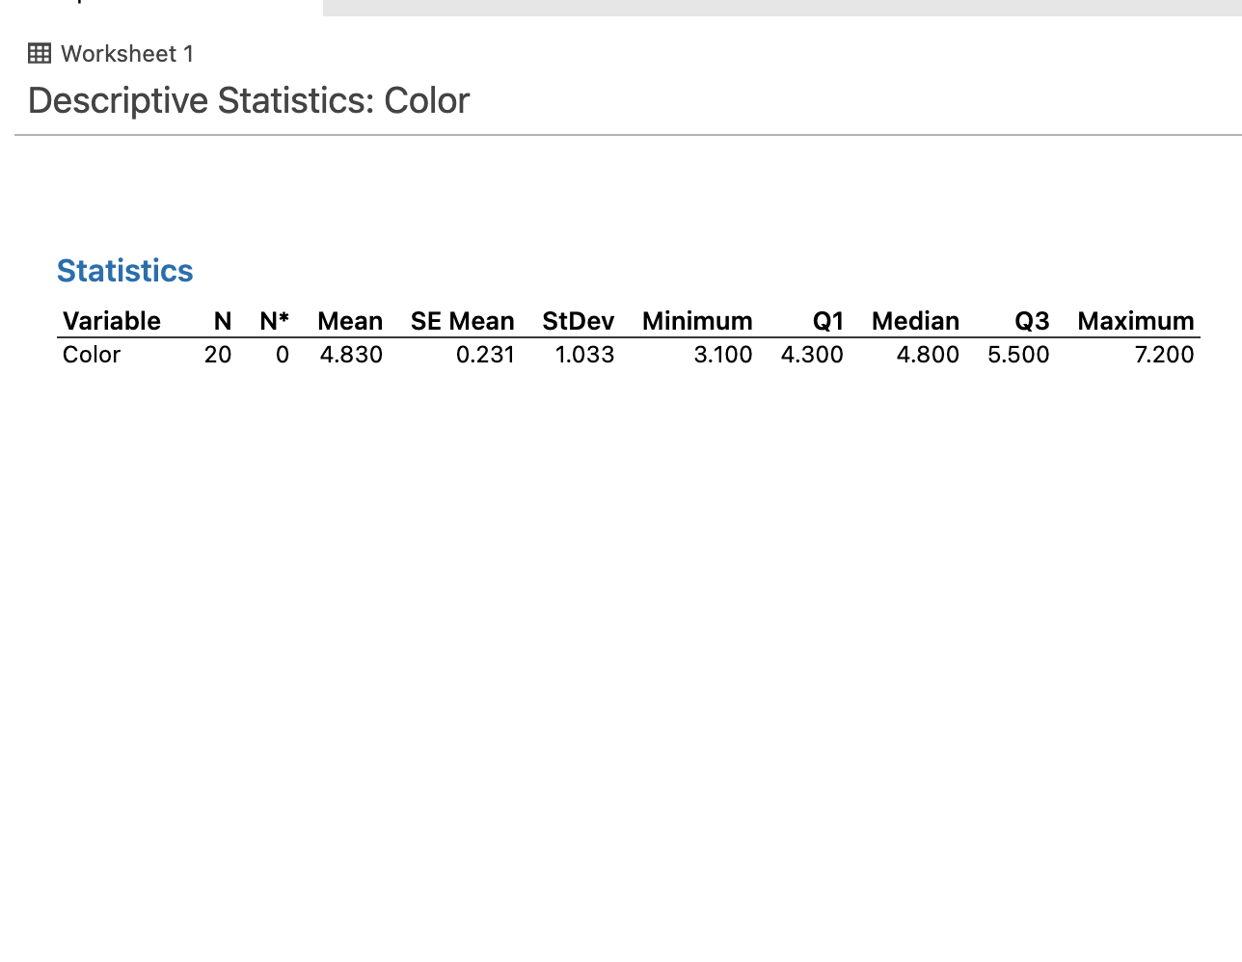Click the mean value 4.830
Viewport: 1242px width, 962px height.
click(351, 355)
